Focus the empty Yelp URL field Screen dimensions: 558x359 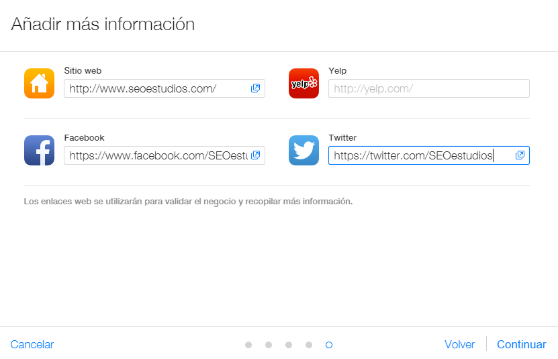[429, 88]
